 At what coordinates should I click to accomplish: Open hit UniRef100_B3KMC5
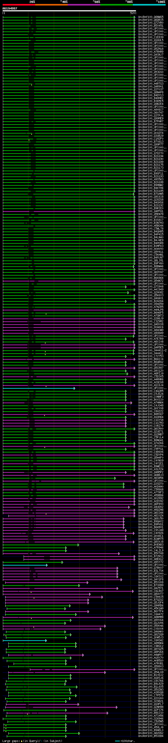(151, 101)
